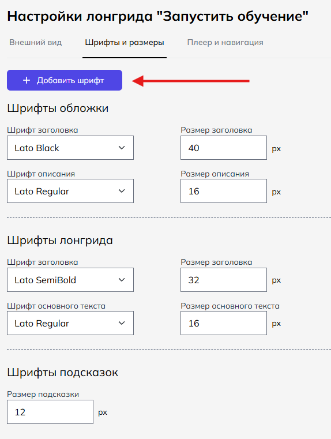This screenshot has width=331, height=439.
Task: Click the Шрифты лонгрида section heading
Action: 60,241
